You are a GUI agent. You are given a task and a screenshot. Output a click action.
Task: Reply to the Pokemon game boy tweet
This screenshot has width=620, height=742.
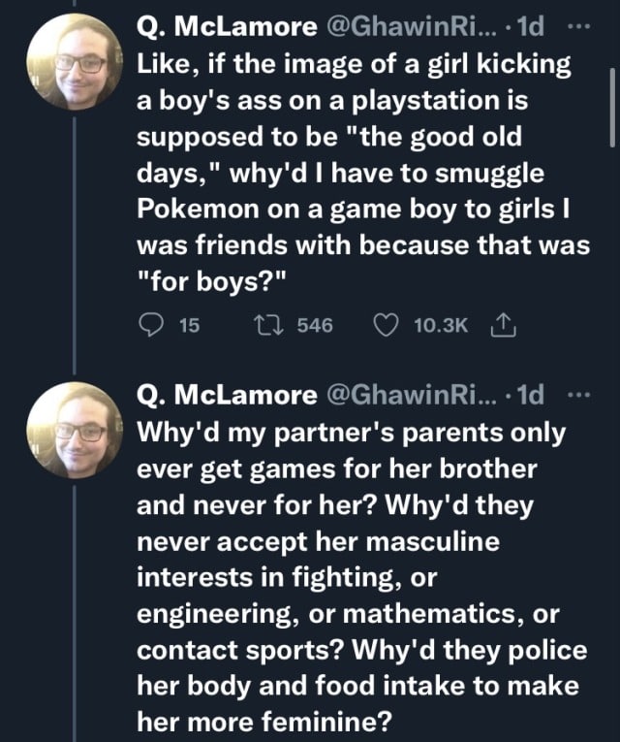tap(152, 326)
